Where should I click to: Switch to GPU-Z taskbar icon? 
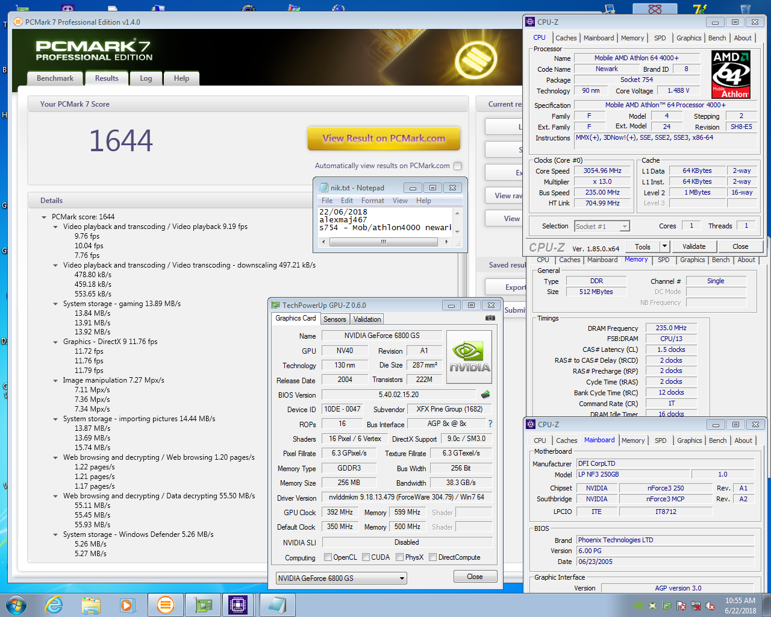[x=202, y=604]
